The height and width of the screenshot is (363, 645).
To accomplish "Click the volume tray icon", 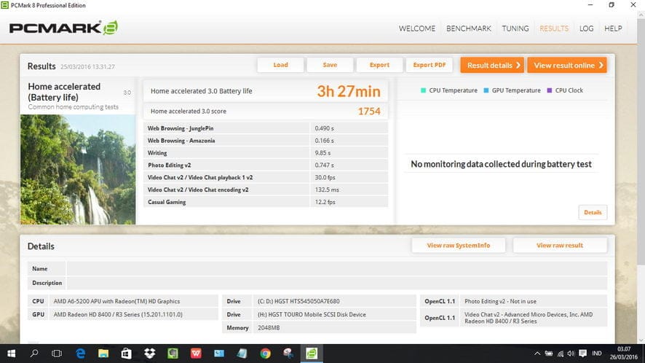I will point(571,354).
